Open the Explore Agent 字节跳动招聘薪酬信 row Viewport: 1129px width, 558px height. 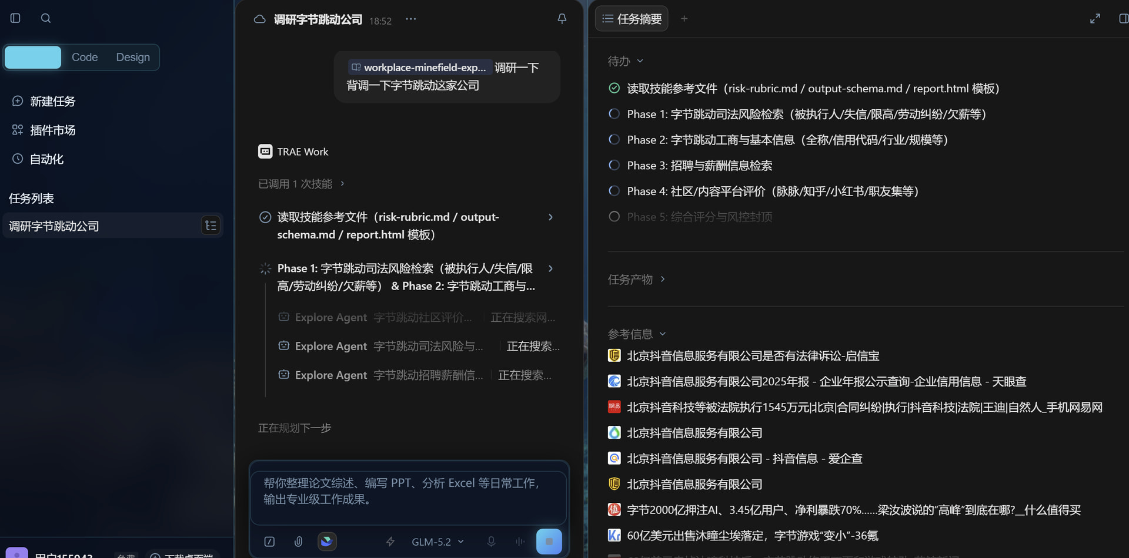pos(415,375)
